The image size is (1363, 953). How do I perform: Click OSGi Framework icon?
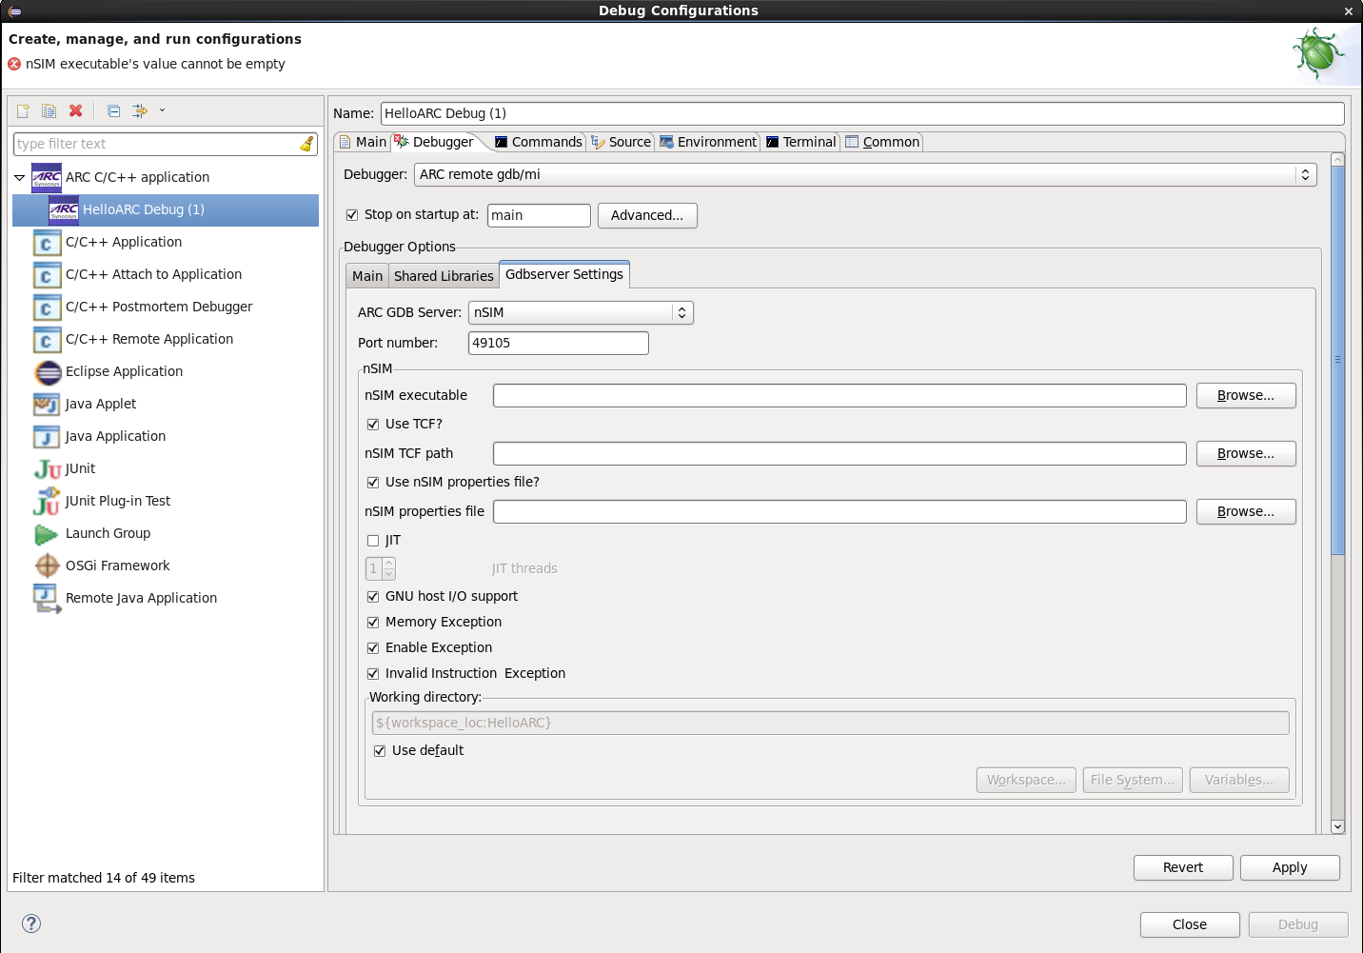pyautogui.click(x=47, y=566)
